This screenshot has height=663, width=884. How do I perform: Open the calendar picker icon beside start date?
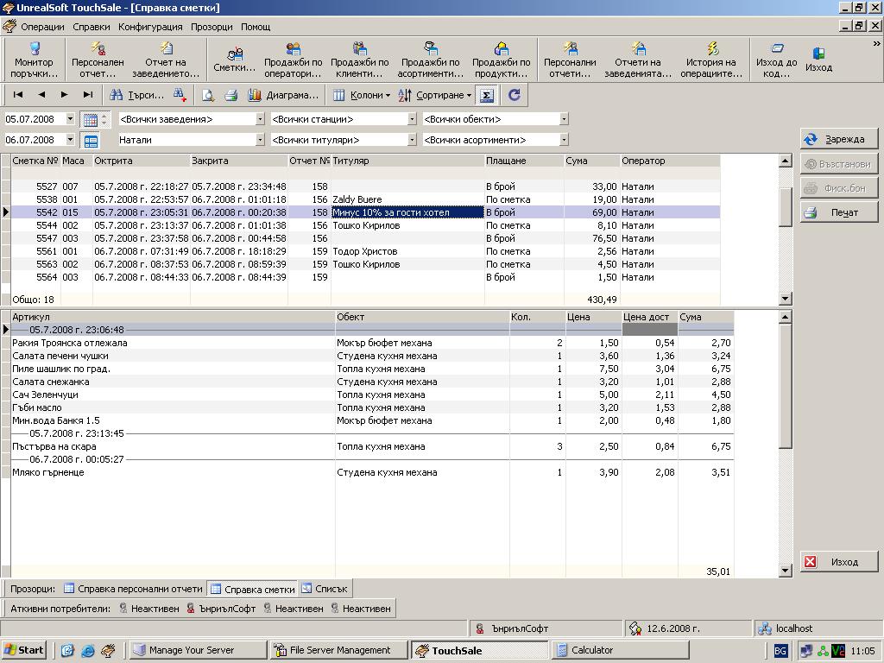click(90, 119)
